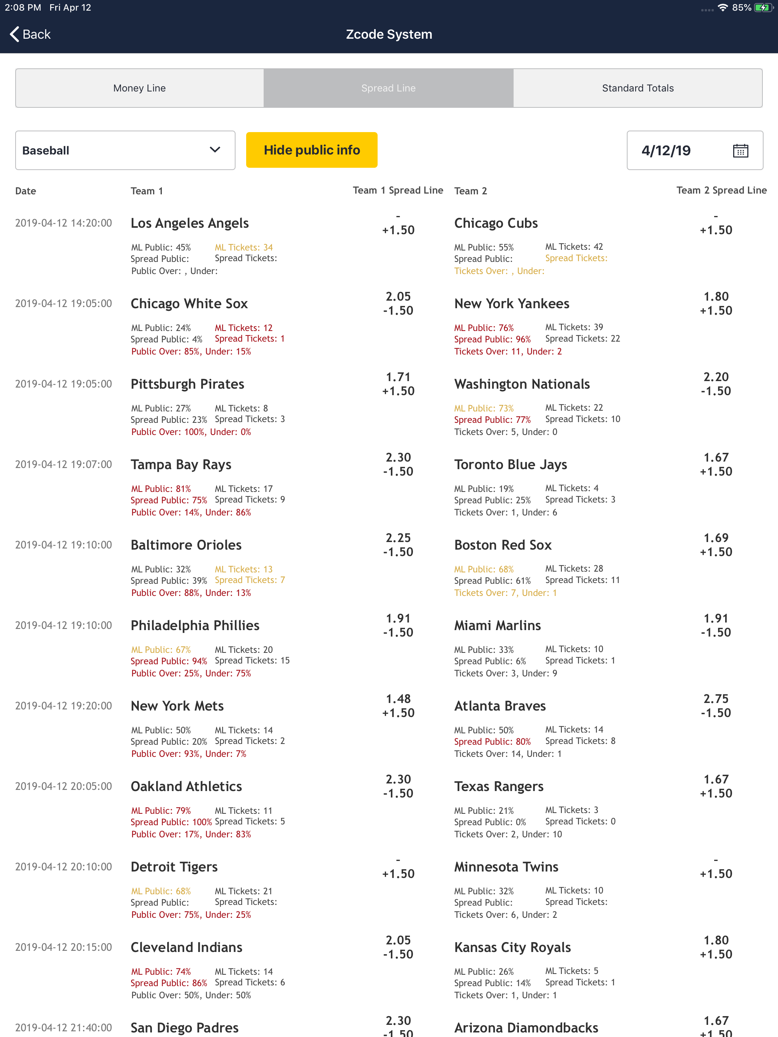Select the Tampa Bay Rays entry
Viewport: 778px width, 1037px height.
pos(181,465)
